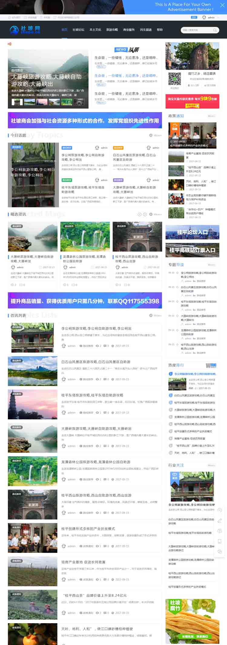
Task: Select the 民生频道 navigation item
Action: click(146, 30)
